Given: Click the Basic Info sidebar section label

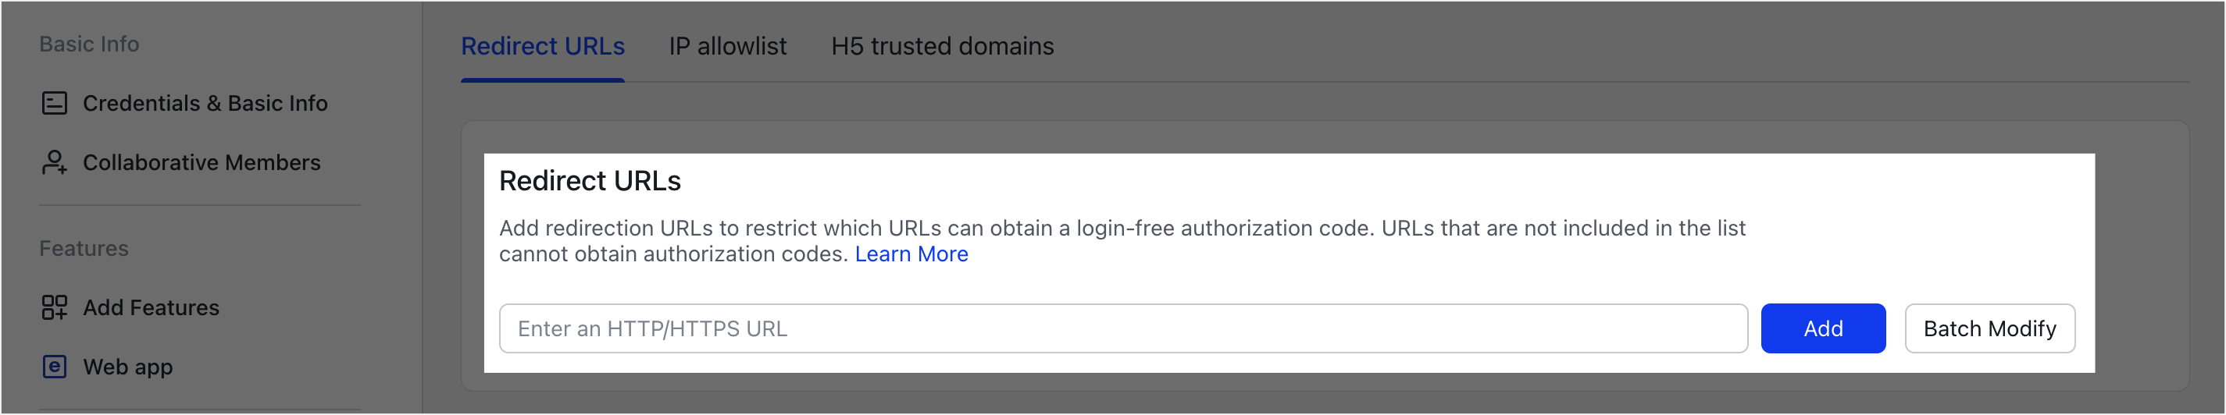Looking at the screenshot, I should coord(89,44).
